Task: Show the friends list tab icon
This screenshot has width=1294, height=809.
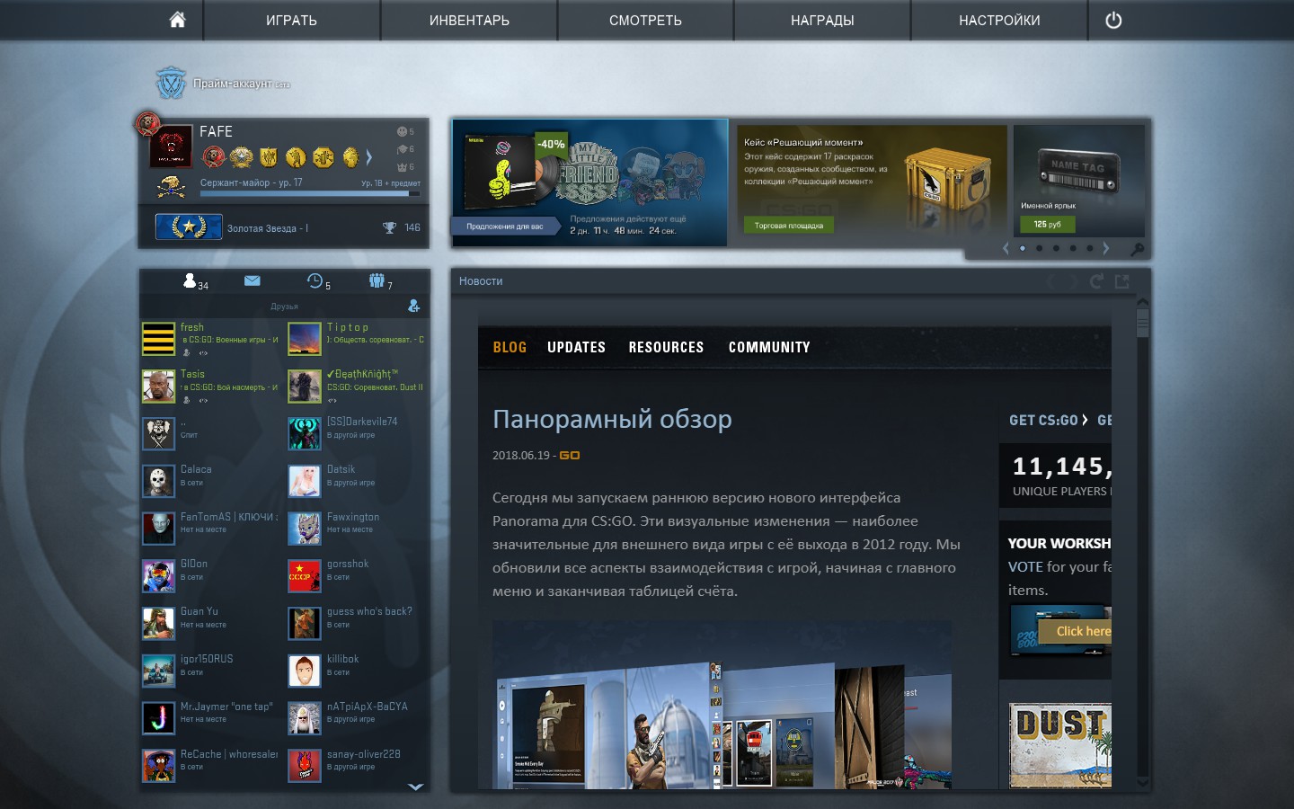Action: [x=190, y=280]
